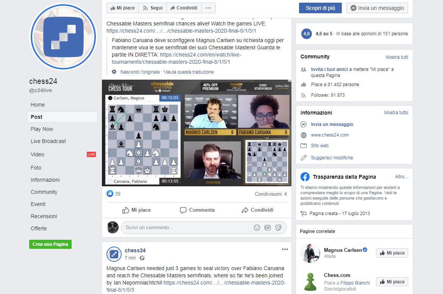Click Invia un messaggio button at top
The width and height of the screenshot is (443, 294).
point(377,8)
